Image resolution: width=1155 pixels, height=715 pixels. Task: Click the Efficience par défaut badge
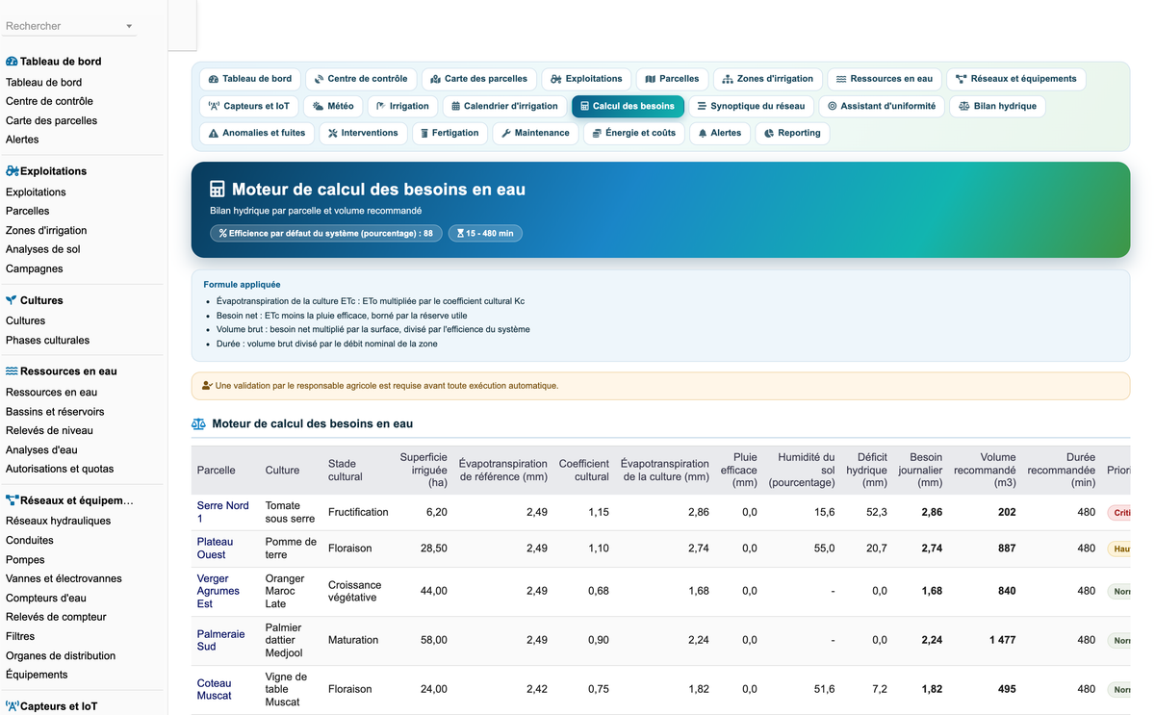(326, 233)
